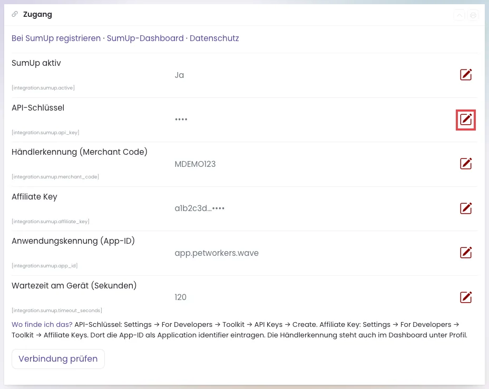Edit the Händlerkennung (Merchant Code) value
489x389 pixels.
click(466, 164)
